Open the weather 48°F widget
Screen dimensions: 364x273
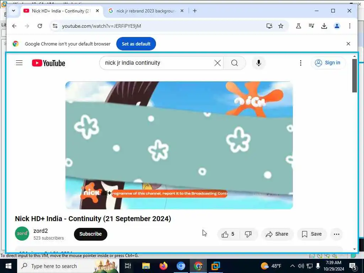click(271, 266)
